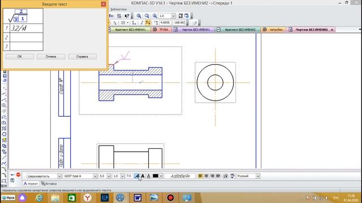
Task: Click text row 3 in roughness dialog
Action: (27, 46)
